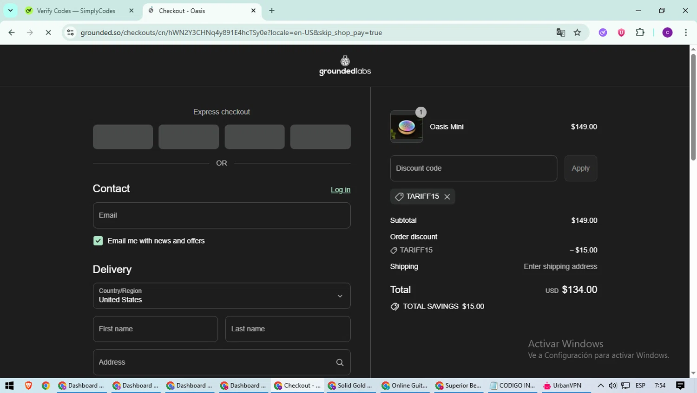Switch to Checkout taskbar window
The width and height of the screenshot is (697, 393).
click(x=297, y=386)
